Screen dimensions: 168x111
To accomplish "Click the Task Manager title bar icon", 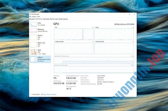I will (30, 14).
